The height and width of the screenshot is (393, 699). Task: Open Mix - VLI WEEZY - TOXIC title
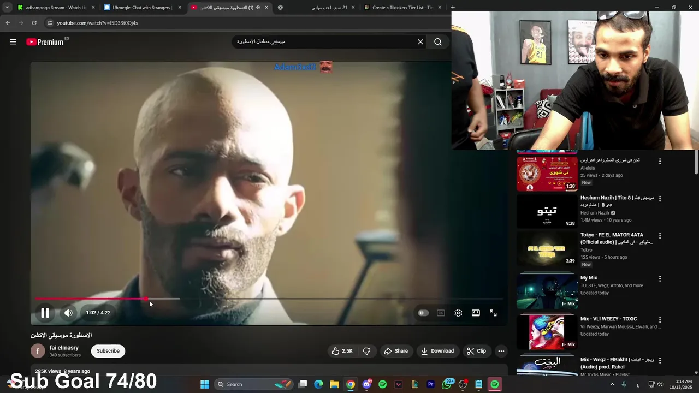(608, 319)
